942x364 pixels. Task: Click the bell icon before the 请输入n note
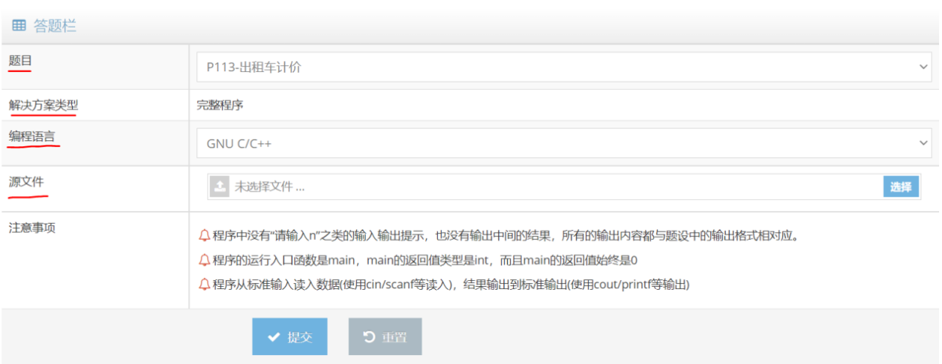[204, 236]
